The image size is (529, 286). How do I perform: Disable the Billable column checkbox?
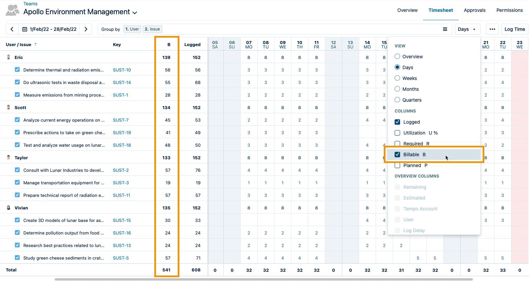[397, 155]
